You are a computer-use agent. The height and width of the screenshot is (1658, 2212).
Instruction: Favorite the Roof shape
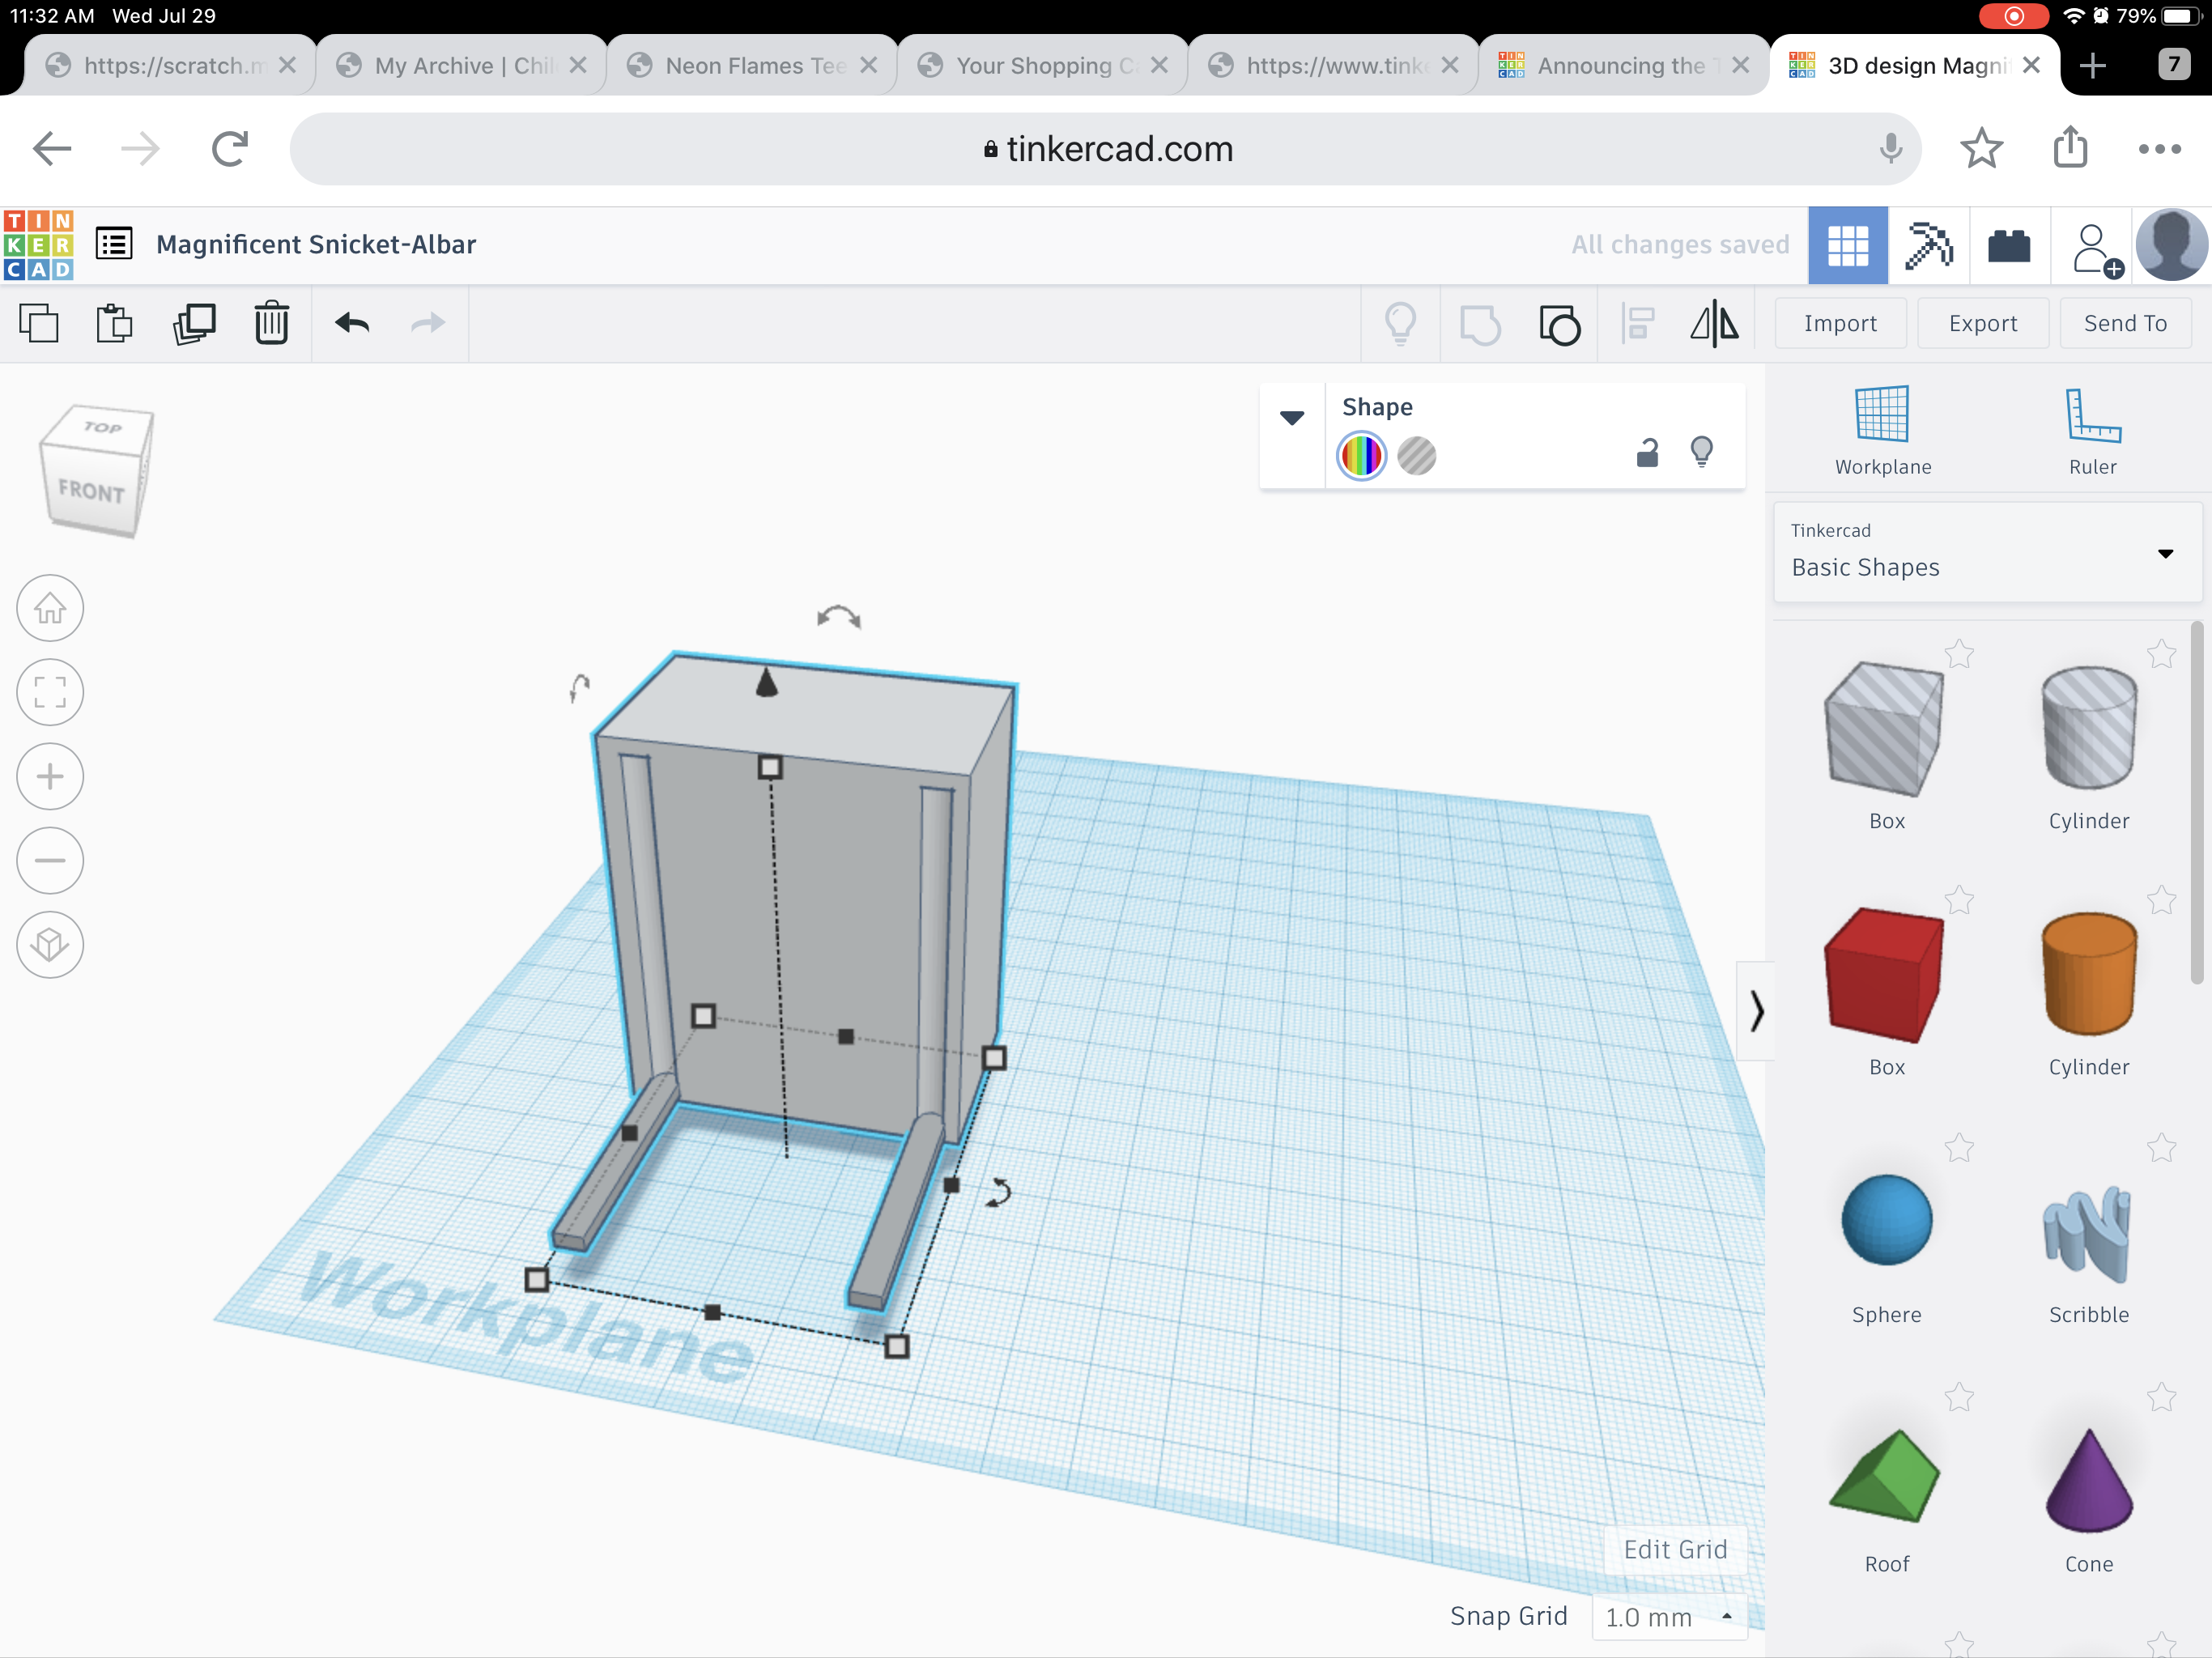tap(1959, 1397)
